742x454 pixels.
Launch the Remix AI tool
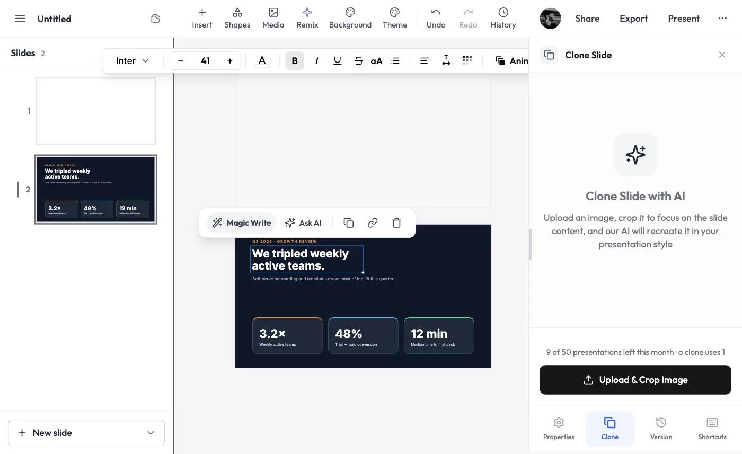coord(307,19)
